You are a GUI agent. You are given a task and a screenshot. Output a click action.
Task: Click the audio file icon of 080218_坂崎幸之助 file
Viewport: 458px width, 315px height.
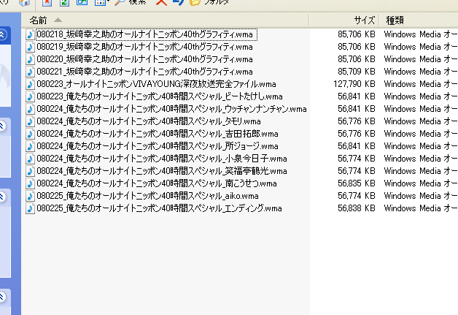point(30,34)
